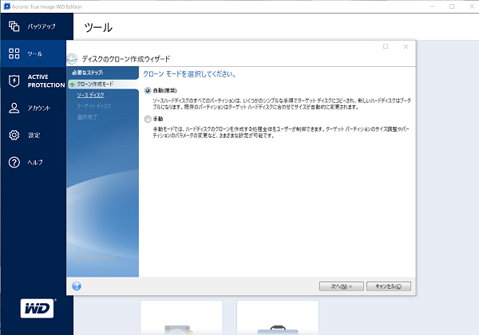Click the ツール (Tools) grid icon
This screenshot has width=479, height=335.
tap(14, 53)
